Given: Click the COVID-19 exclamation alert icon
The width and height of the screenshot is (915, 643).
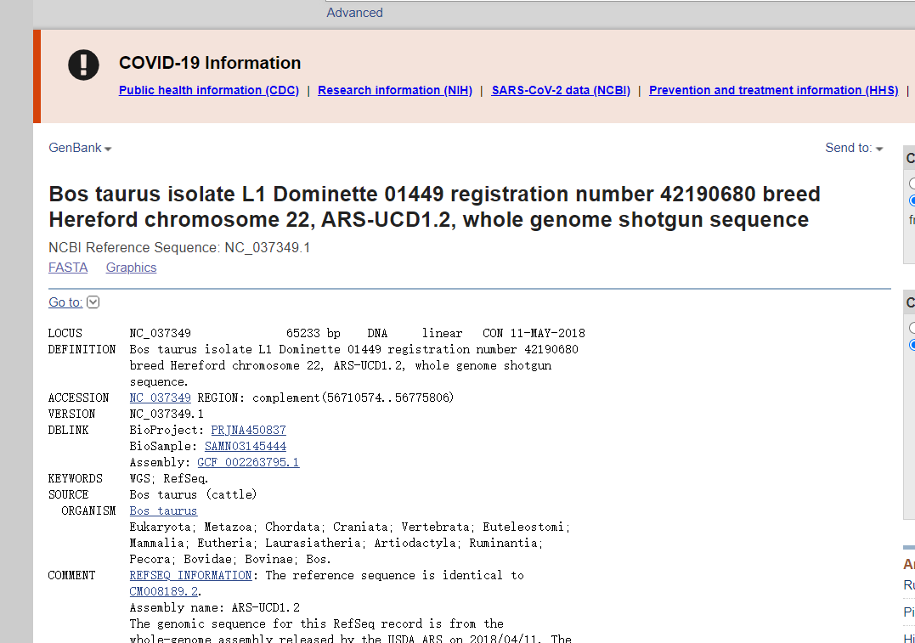Looking at the screenshot, I should [83, 65].
